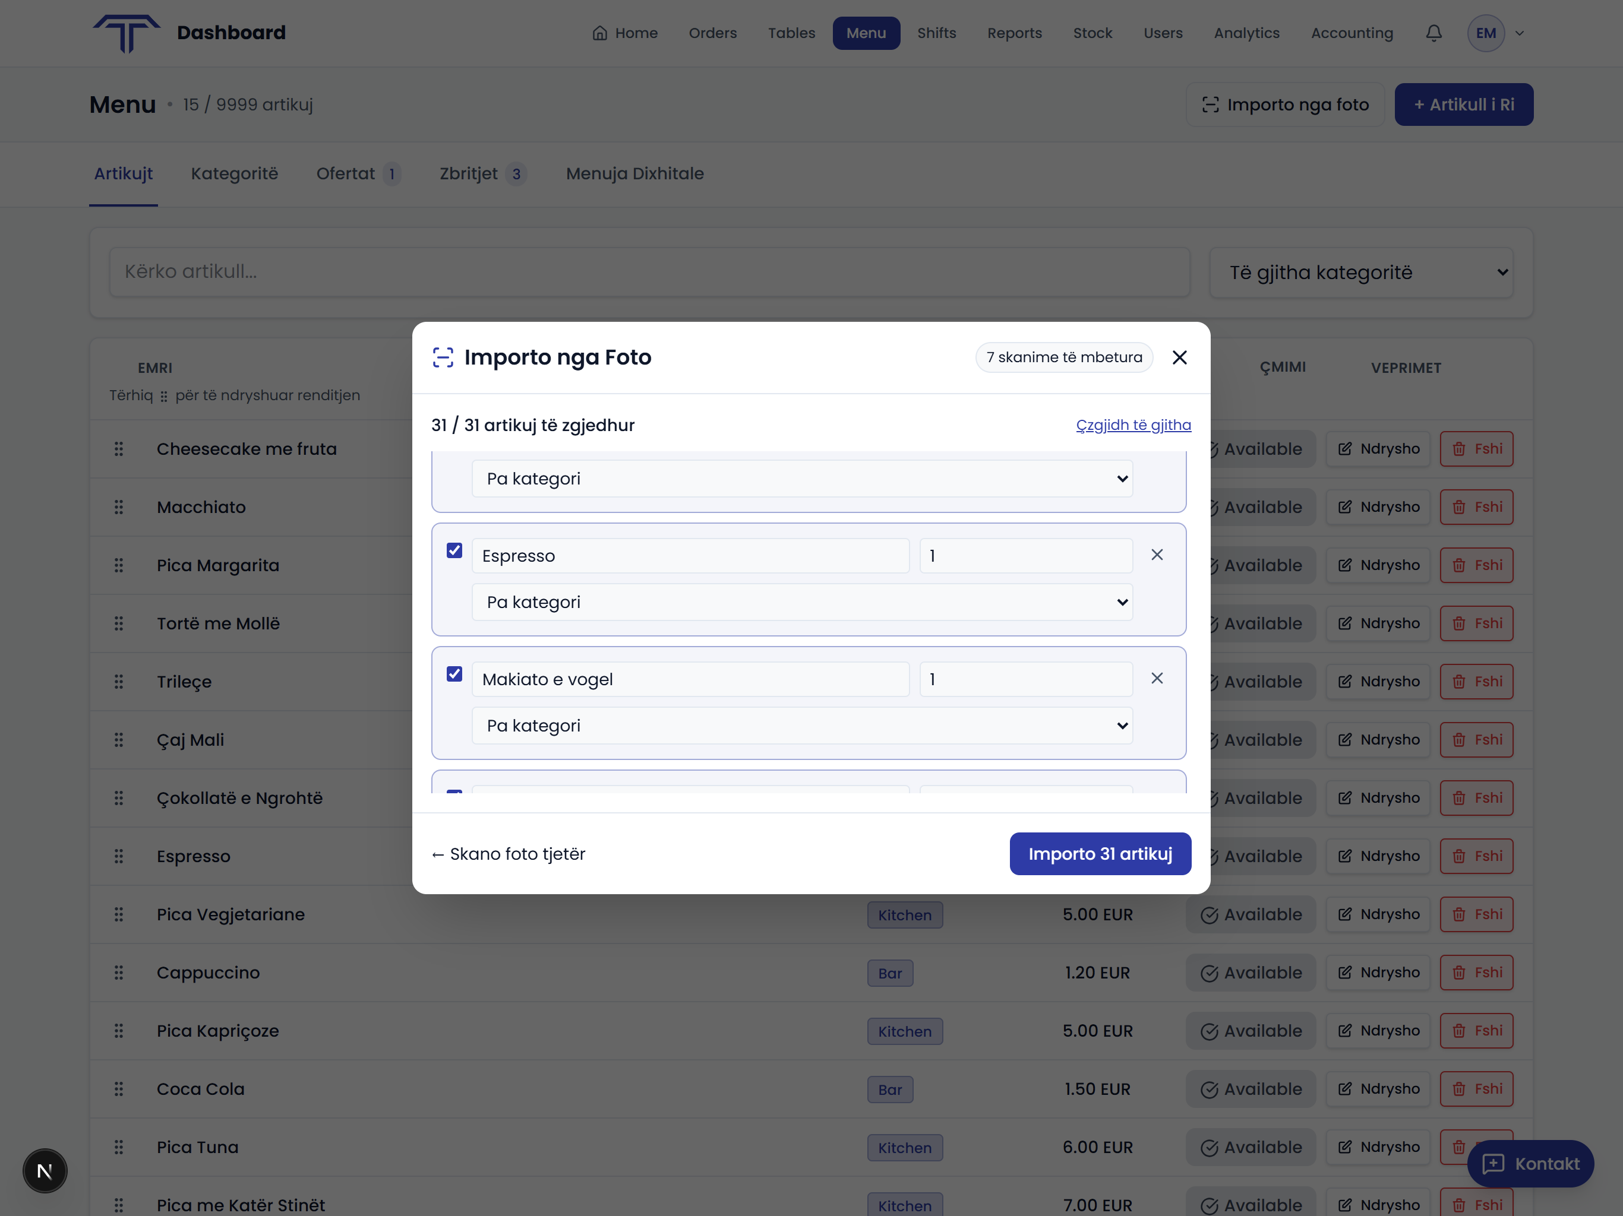Remove Makiato e vogel from the import list
The height and width of the screenshot is (1216, 1623).
coord(1157,679)
